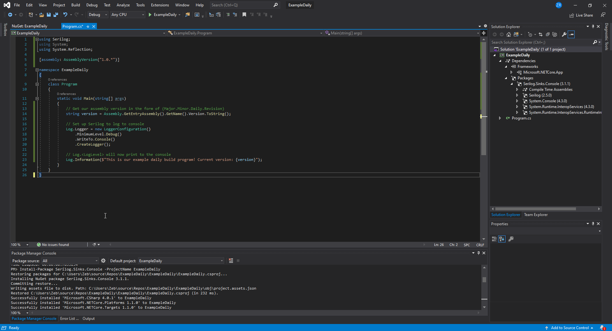Toggle pin on the Program.cs tab
The image size is (612, 331).
[88, 26]
